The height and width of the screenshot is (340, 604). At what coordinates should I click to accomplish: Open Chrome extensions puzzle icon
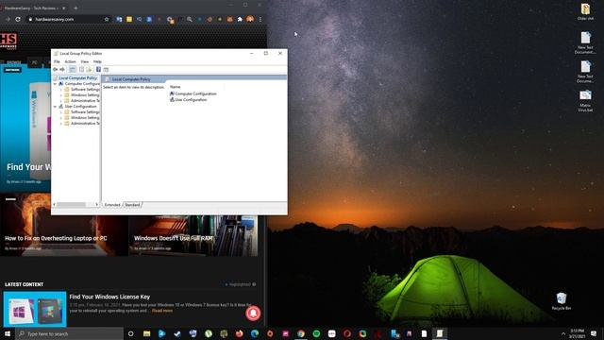point(240,19)
